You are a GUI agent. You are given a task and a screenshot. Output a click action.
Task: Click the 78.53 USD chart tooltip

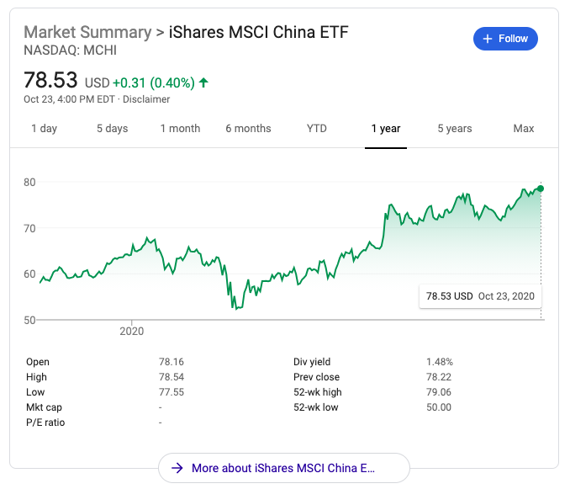point(480,296)
